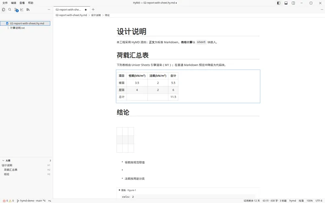Click the hymd language indicator
The image size is (325, 203).
pyautogui.click(x=292, y=201)
